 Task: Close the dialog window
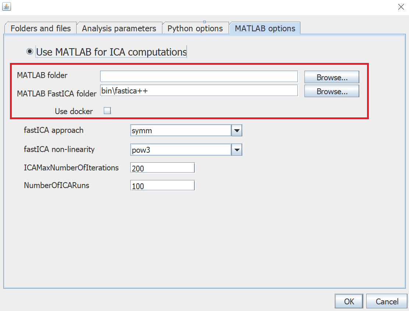401,7
